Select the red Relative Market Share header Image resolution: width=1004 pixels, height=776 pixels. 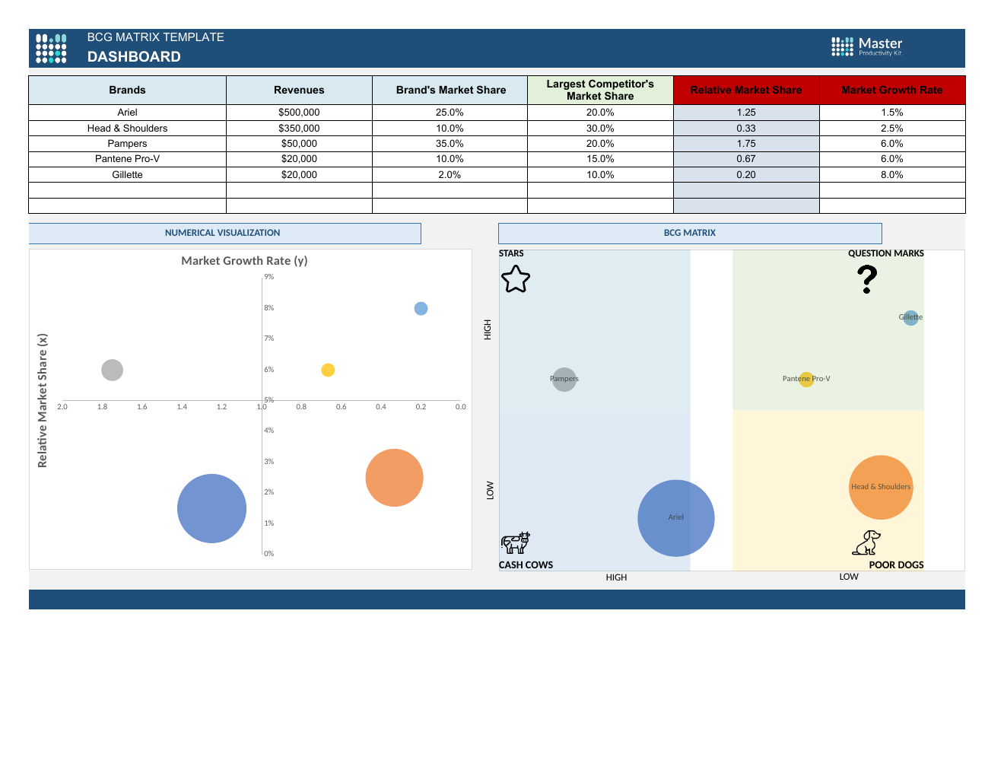pyautogui.click(x=746, y=90)
